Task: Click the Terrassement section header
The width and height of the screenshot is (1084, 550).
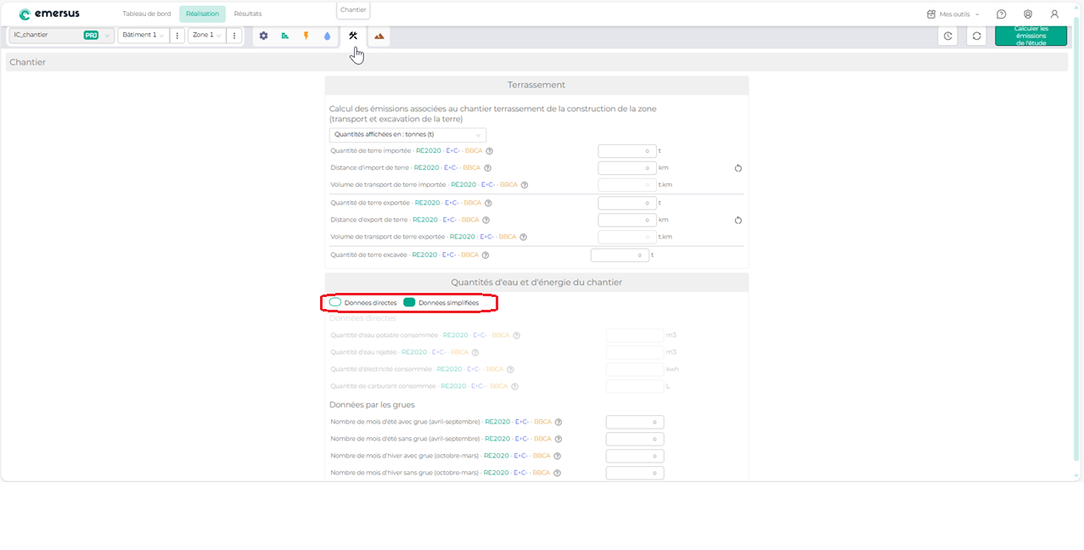Action: pyautogui.click(x=536, y=85)
